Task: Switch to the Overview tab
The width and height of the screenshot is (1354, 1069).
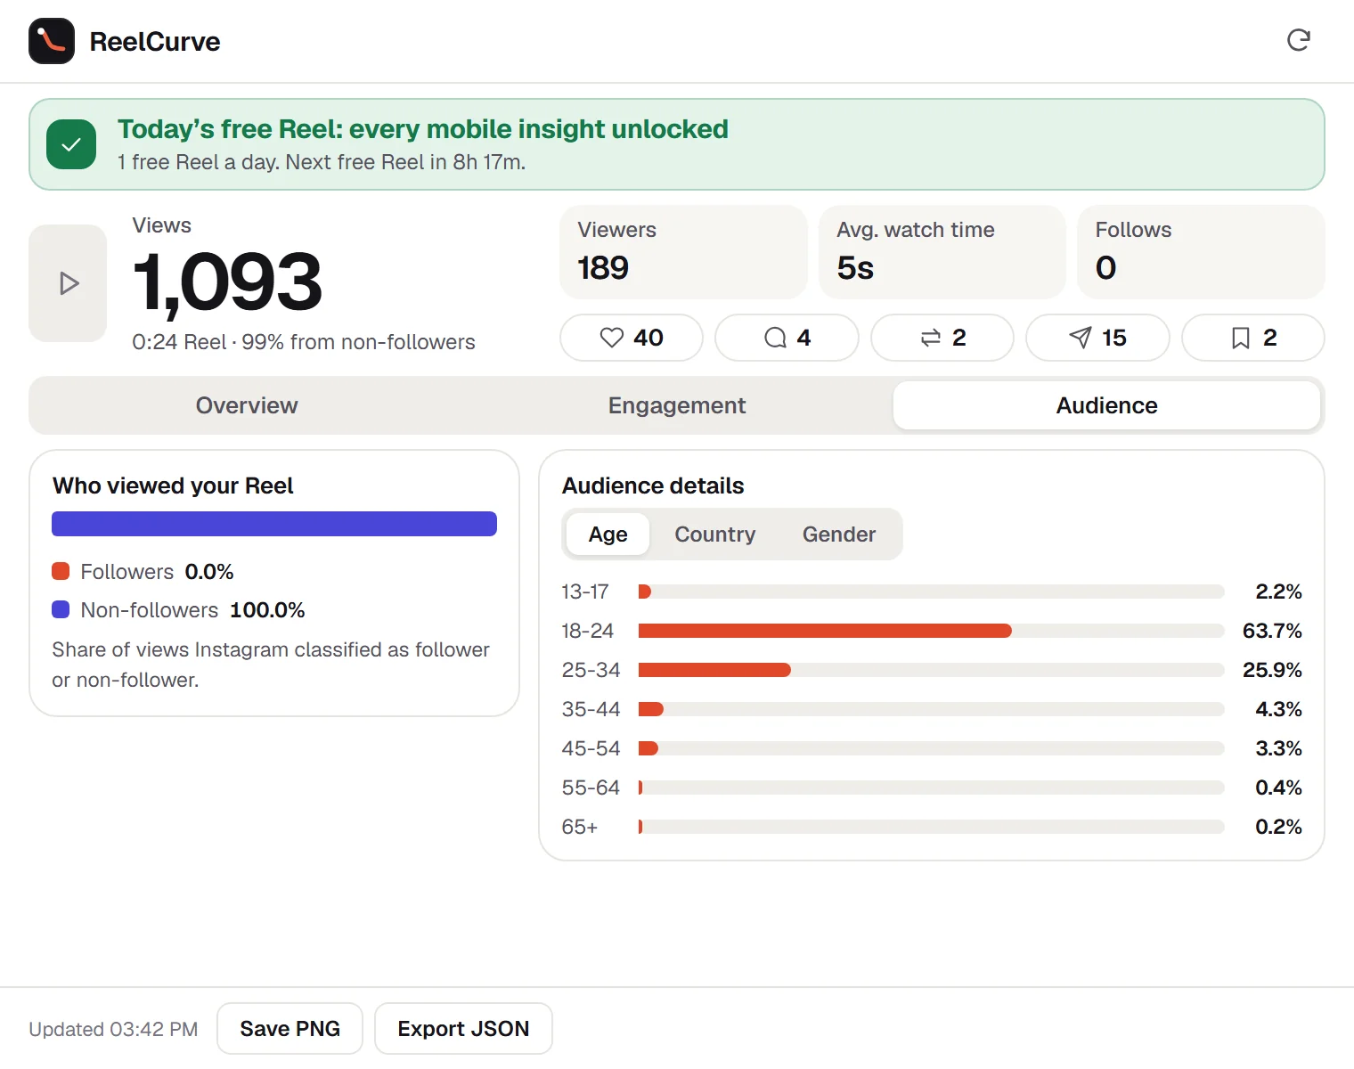Action: (247, 405)
